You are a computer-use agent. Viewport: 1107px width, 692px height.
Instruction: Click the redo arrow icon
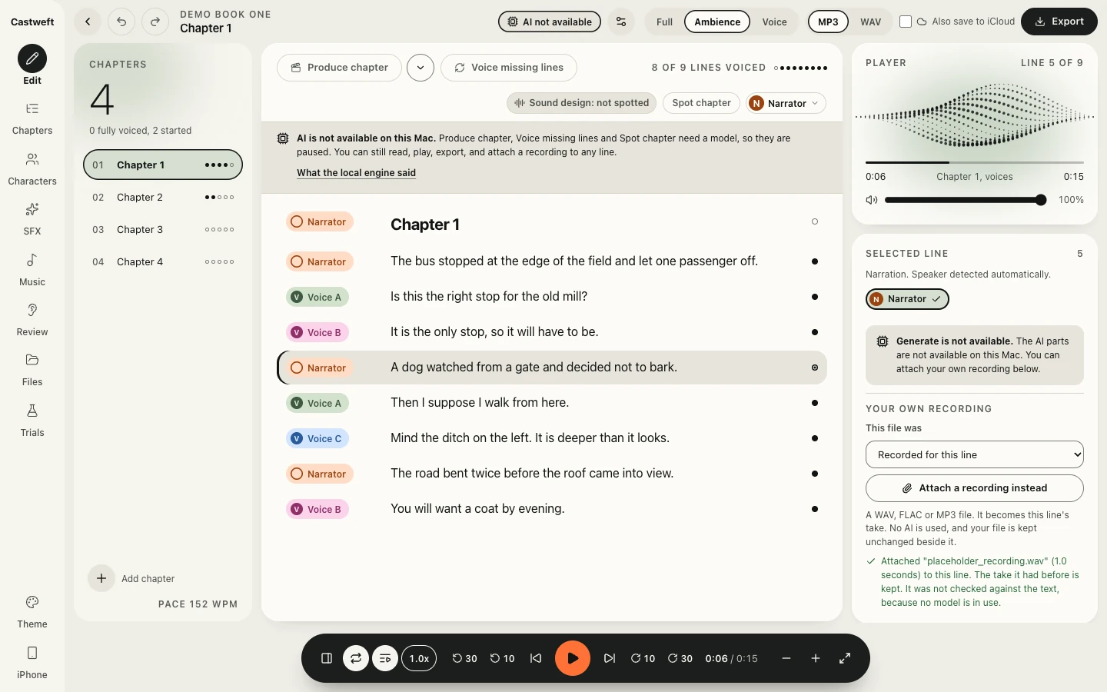[155, 22]
